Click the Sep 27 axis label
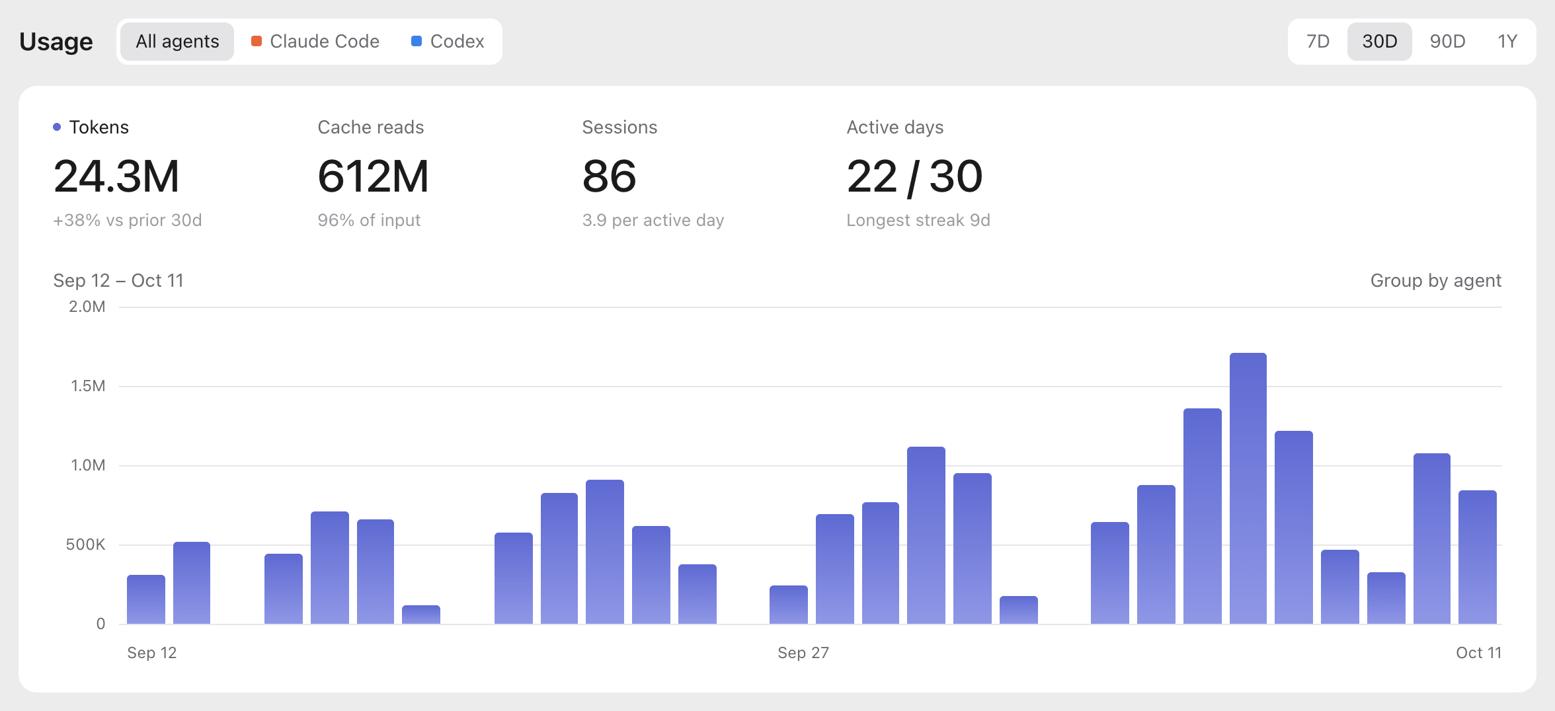Image resolution: width=1555 pixels, height=711 pixels. point(803,653)
